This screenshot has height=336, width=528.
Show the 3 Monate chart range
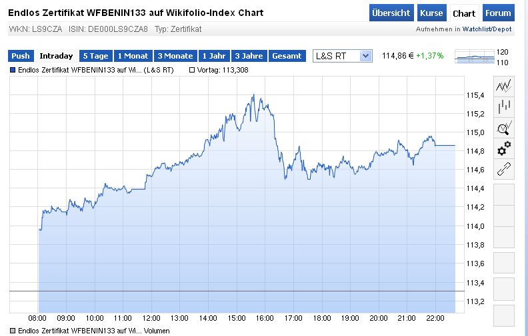pyautogui.click(x=175, y=57)
